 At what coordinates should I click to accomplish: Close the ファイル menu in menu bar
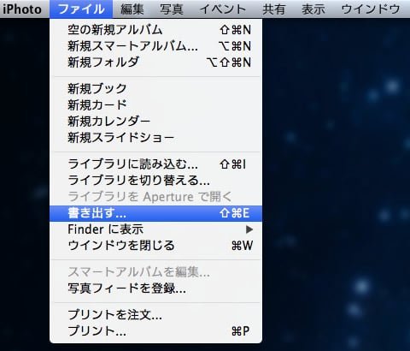pyautogui.click(x=81, y=9)
